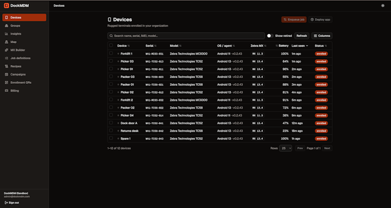391x208 pixels.
Task: Click the magnifier icon in the search box
Action: click(x=111, y=36)
